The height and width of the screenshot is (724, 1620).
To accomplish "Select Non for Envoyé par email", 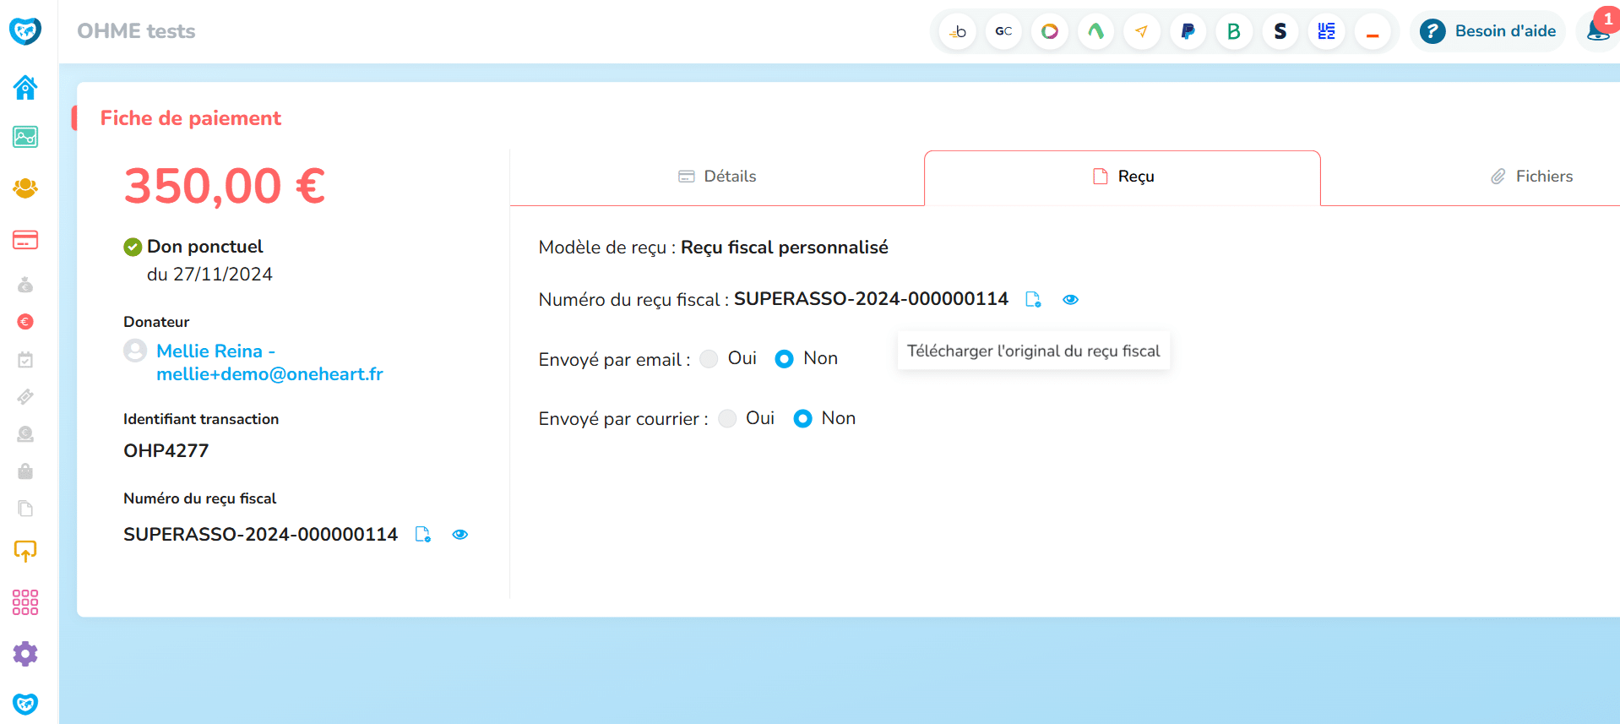I will (x=785, y=359).
